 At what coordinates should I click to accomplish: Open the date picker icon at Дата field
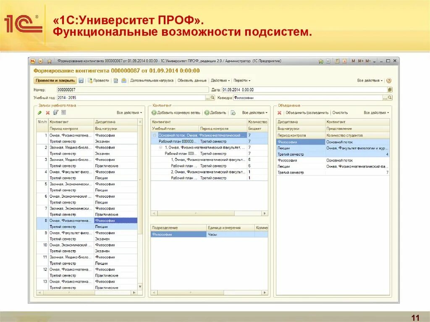pos(390,90)
